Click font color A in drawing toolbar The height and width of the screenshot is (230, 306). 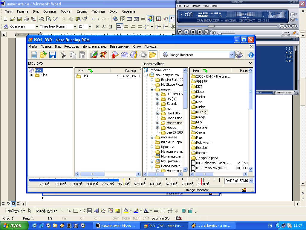(146, 211)
